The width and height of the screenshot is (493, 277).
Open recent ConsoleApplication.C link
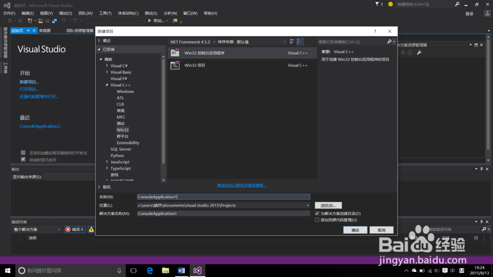point(40,126)
